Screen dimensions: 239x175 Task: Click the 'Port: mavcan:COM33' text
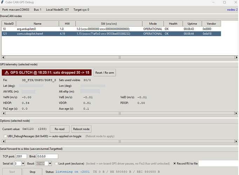point(16,10)
